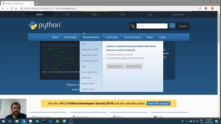Choose Python Books submenu item
Screen dimensions: 221x124
point(91,83)
